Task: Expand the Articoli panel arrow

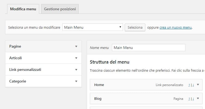Action: 76,58
